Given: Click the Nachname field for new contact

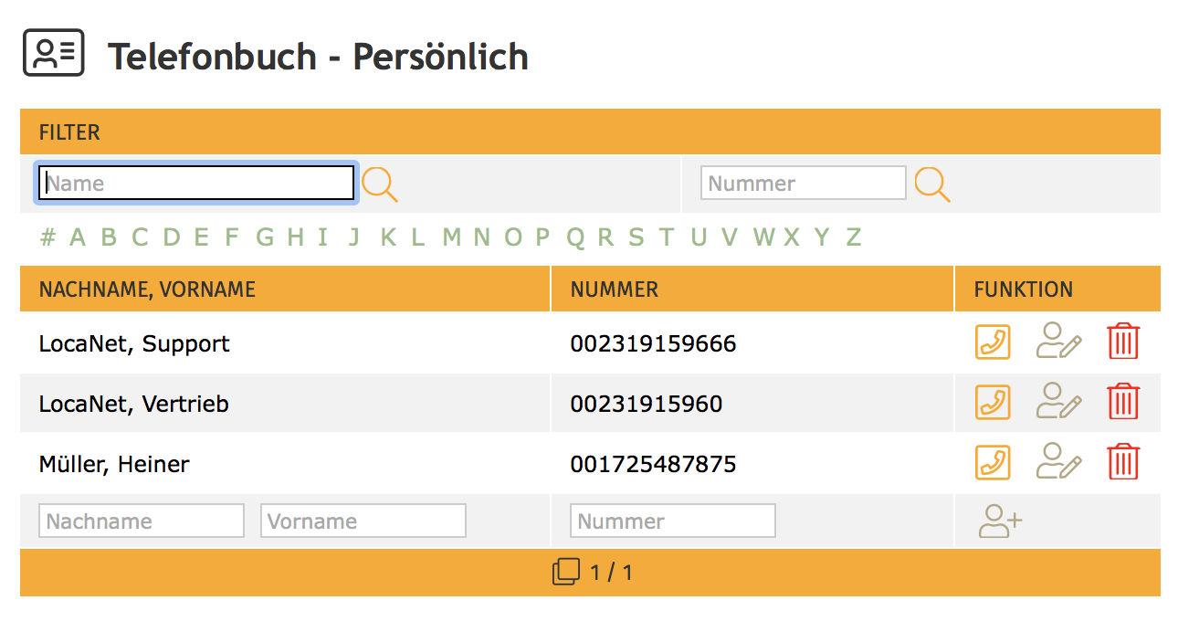Looking at the screenshot, I should [x=142, y=521].
